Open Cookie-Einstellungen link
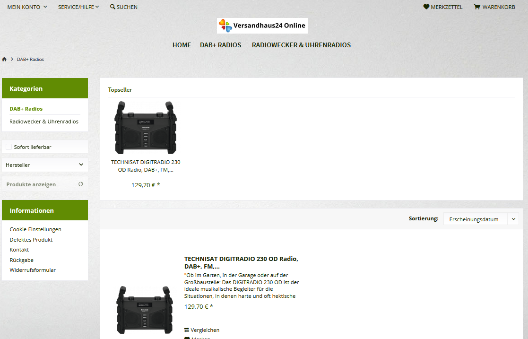 [35, 229]
